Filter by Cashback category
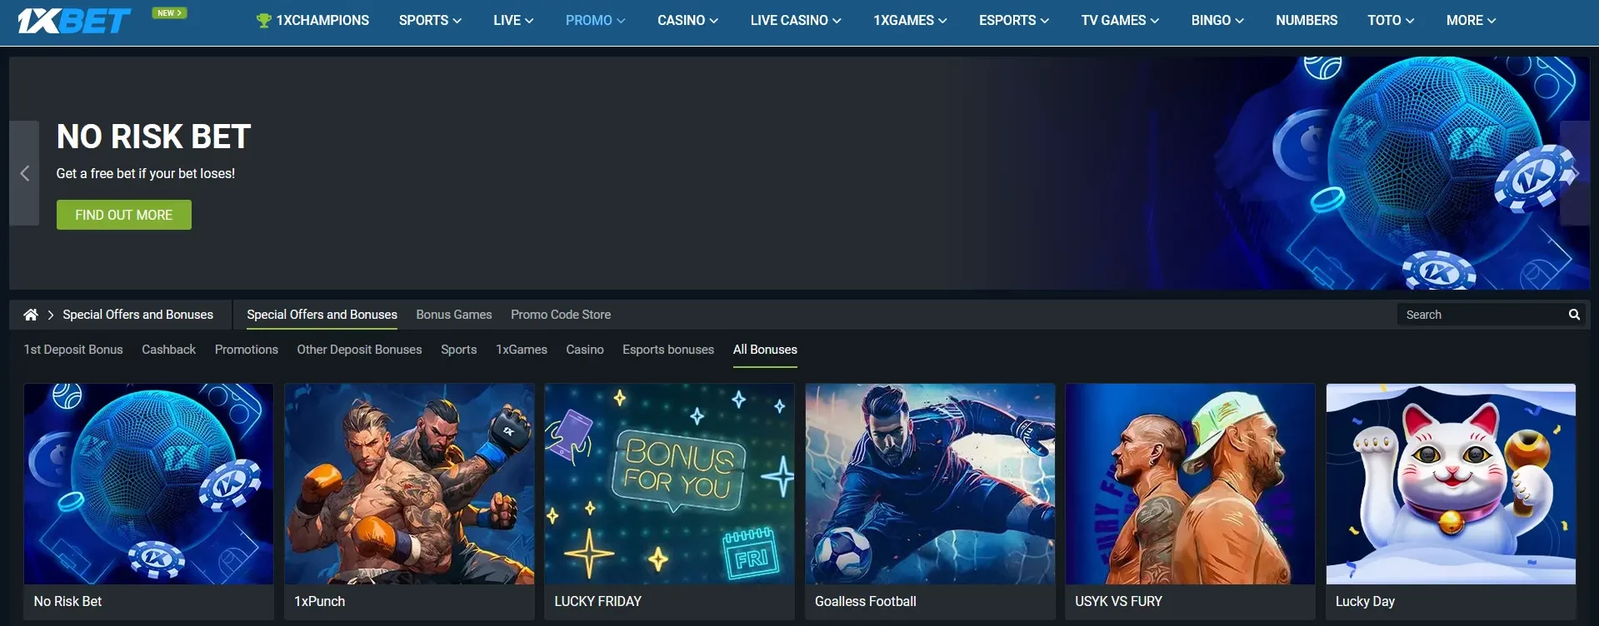The height and width of the screenshot is (626, 1599). pos(168,350)
